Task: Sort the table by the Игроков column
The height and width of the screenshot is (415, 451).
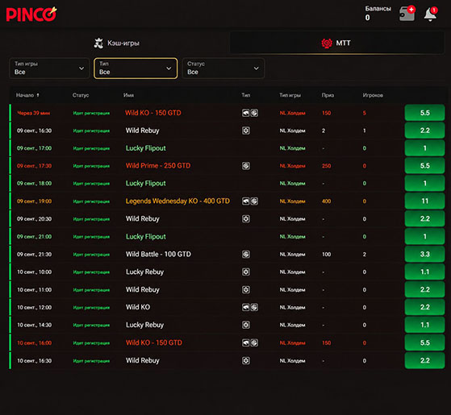Action: [x=373, y=95]
